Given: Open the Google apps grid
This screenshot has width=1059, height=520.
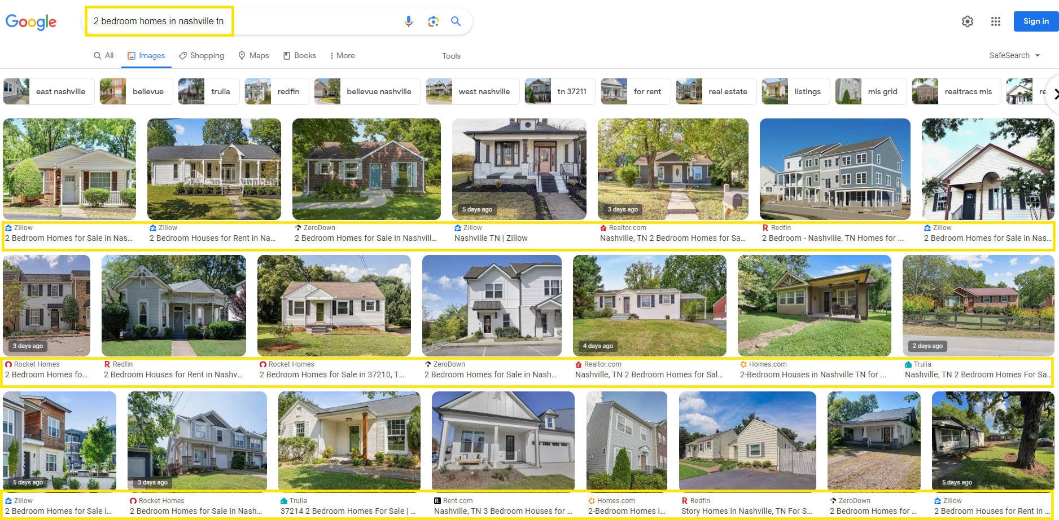Looking at the screenshot, I should pos(996,21).
